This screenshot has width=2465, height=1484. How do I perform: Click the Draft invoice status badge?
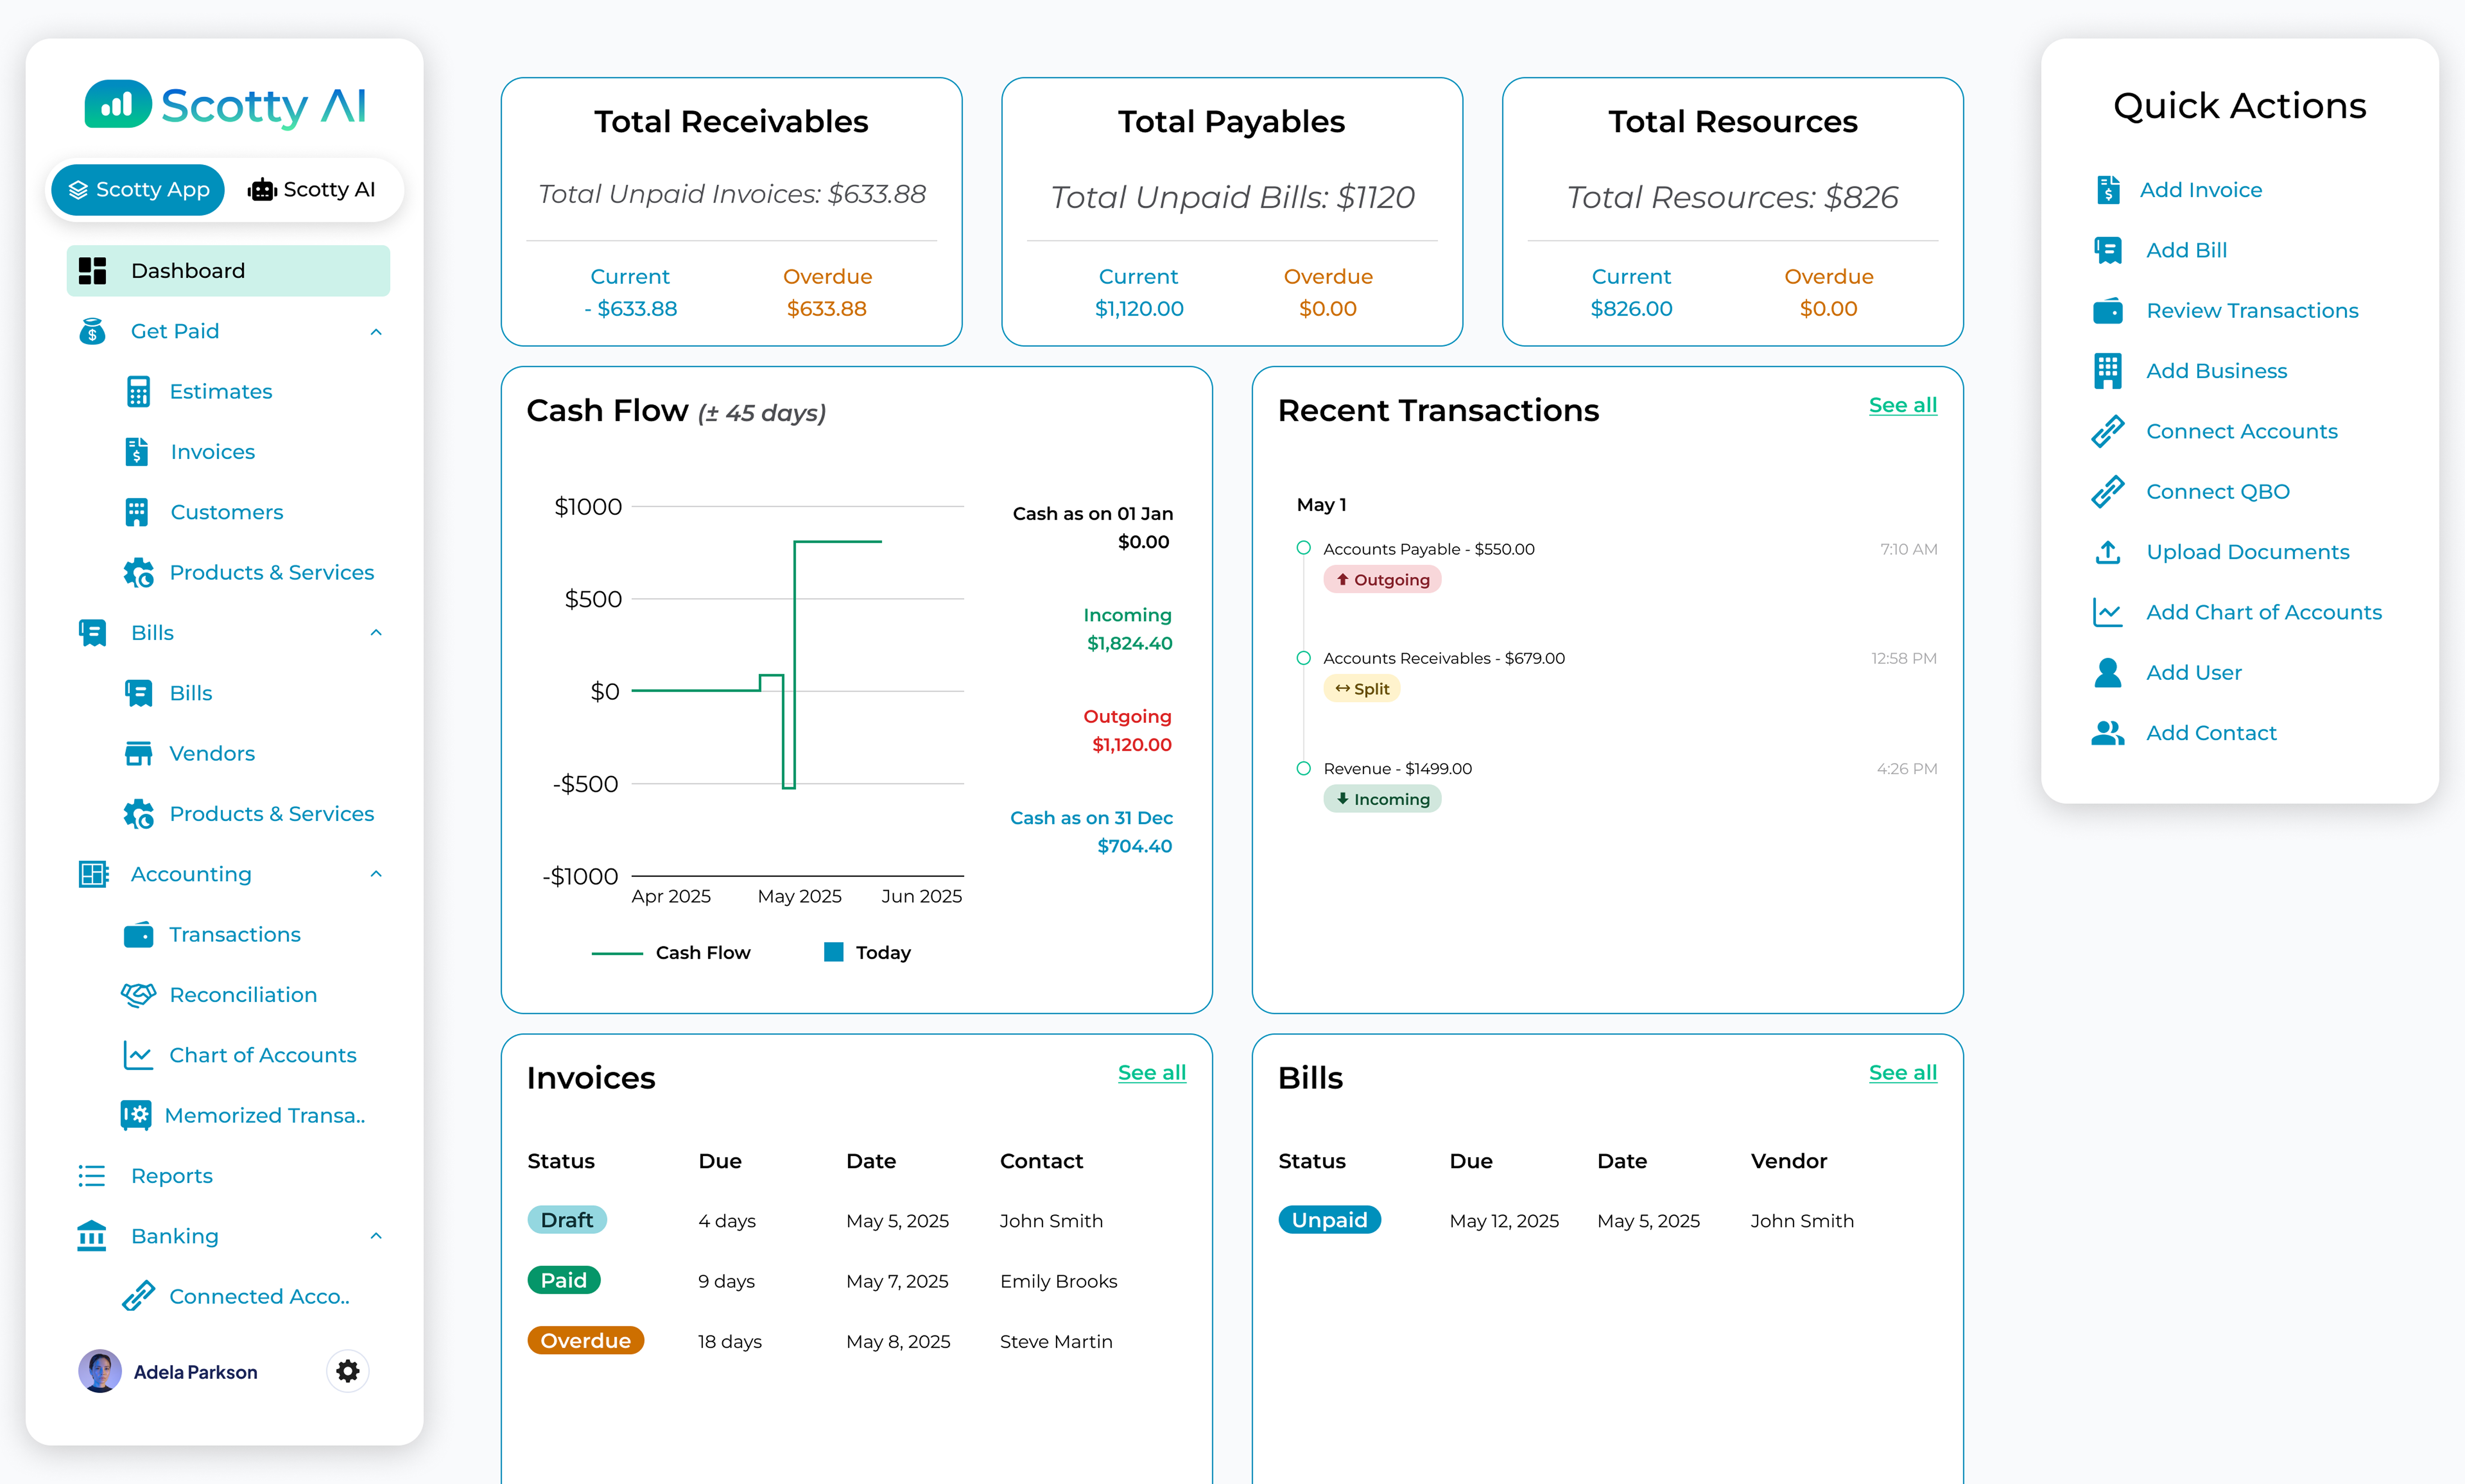click(567, 1220)
